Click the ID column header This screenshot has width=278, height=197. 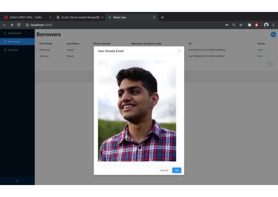pos(190,43)
